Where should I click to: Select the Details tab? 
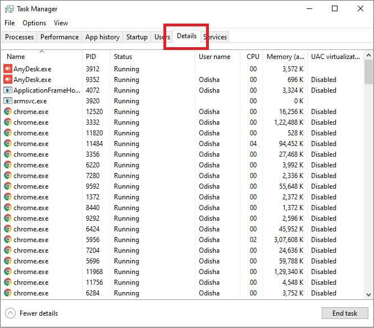tap(187, 36)
